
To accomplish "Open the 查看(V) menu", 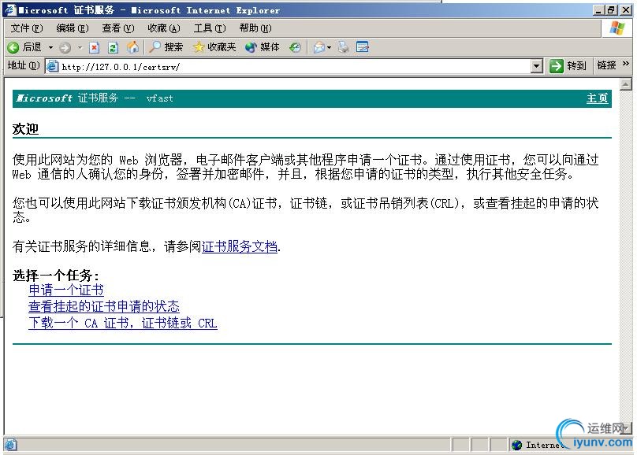I will (117, 28).
